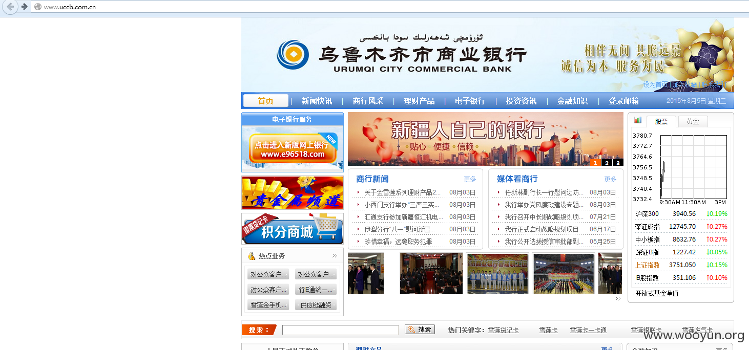749x350 pixels.
Task: Open article 我行召开中长期战略规划项...
Action: (x=544, y=217)
